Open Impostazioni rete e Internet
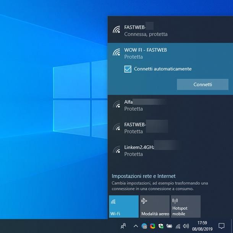The image size is (233, 233). tap(144, 176)
